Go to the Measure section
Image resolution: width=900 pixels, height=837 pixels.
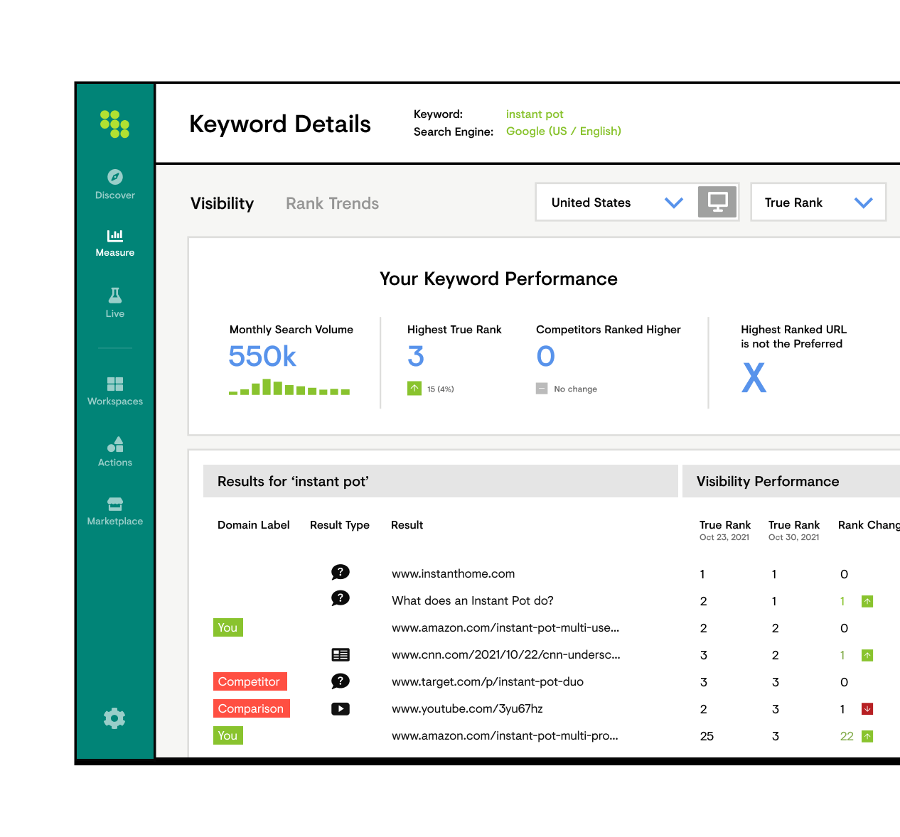114,243
